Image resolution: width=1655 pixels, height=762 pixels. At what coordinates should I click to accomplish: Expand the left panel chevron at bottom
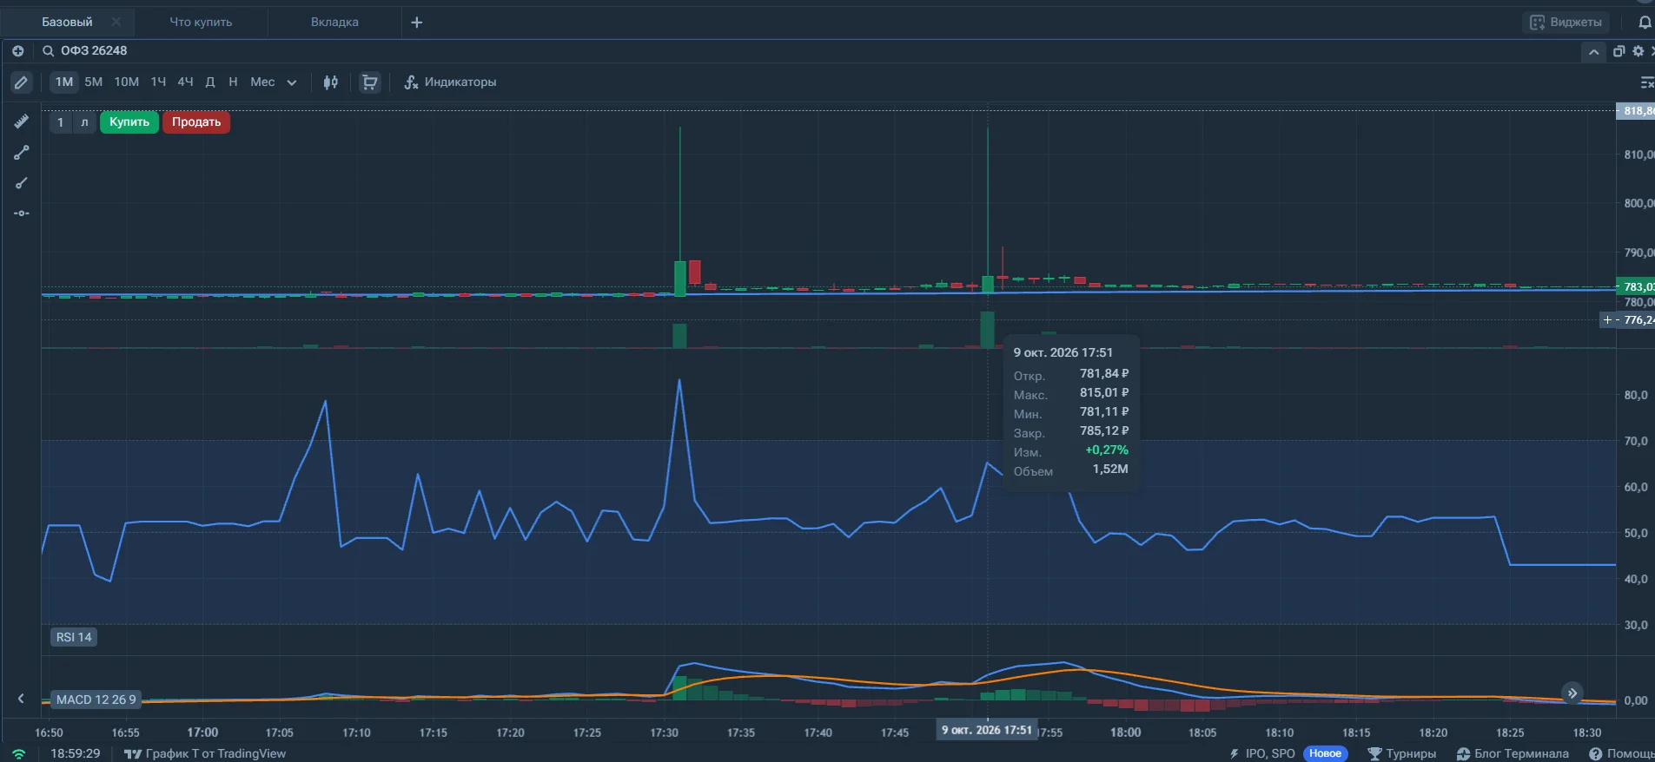[x=21, y=699]
